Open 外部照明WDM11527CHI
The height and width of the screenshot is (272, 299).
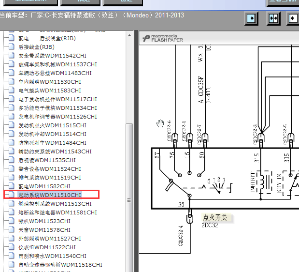coord(50,239)
